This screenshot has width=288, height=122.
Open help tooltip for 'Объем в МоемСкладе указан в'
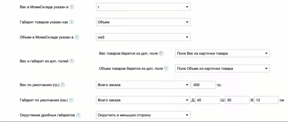77,37
